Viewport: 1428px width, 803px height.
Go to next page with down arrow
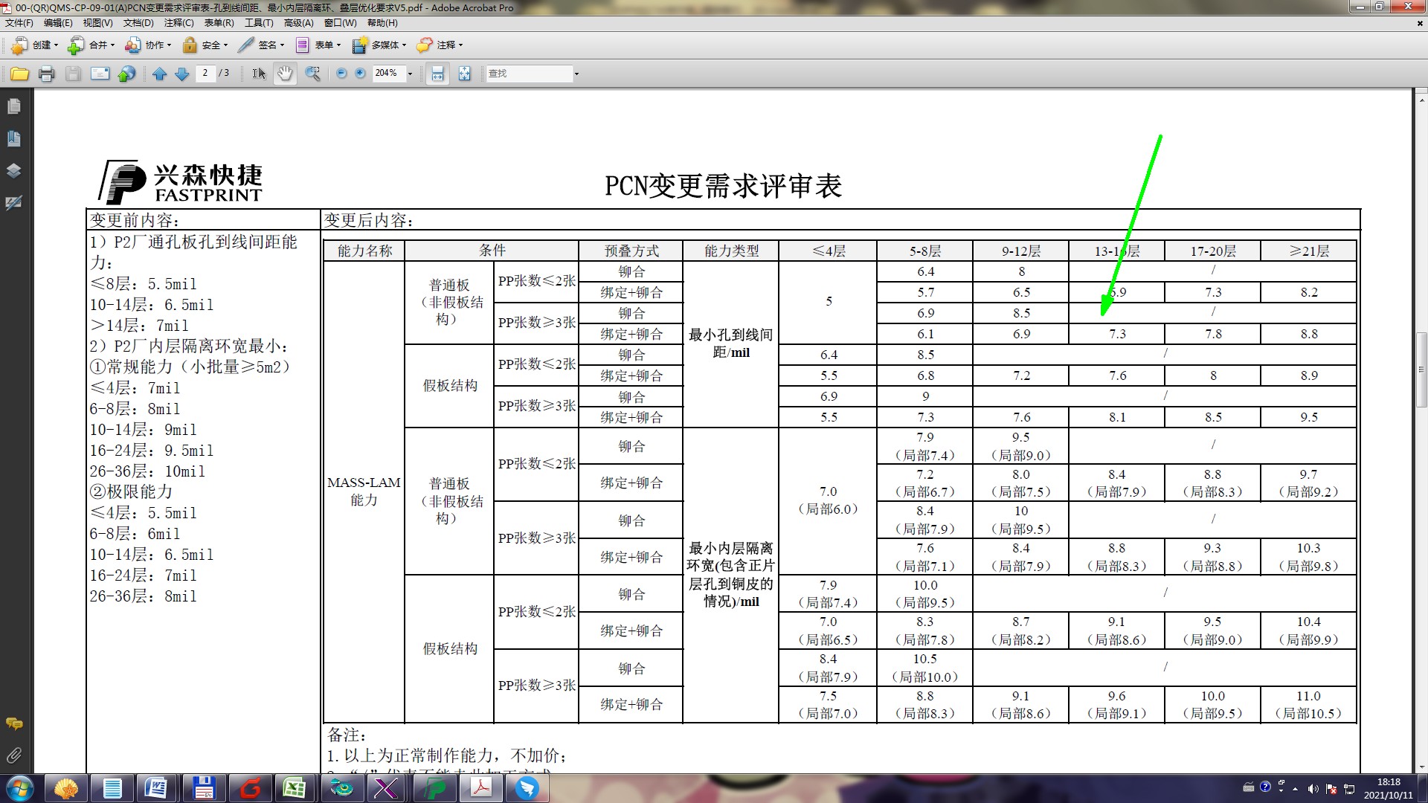181,74
